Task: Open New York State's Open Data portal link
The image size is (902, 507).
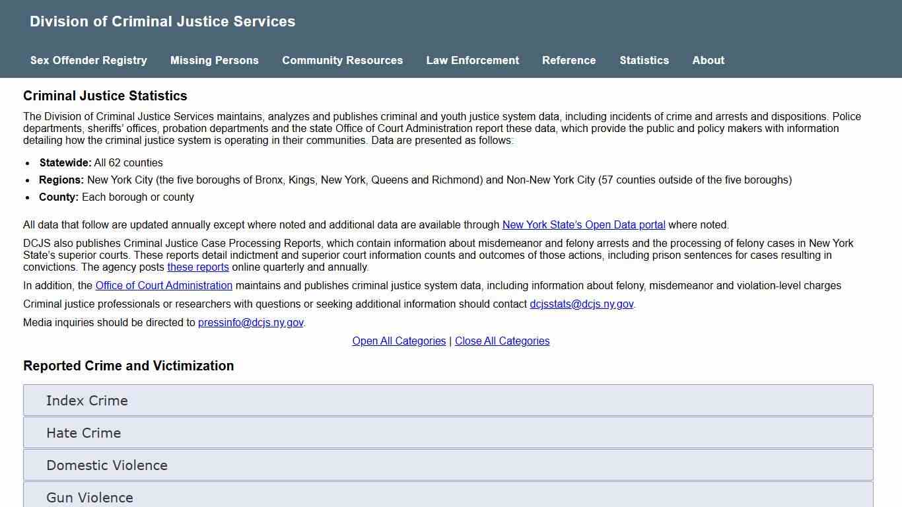Action: (584, 224)
